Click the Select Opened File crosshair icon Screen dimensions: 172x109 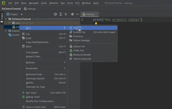coord(55,14)
